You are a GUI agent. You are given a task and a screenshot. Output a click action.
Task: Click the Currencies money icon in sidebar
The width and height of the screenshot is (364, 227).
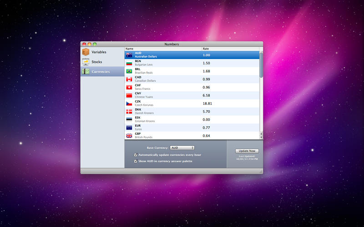86,72
